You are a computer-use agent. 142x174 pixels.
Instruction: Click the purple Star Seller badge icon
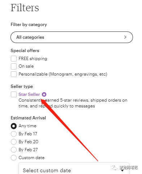tap(44, 94)
